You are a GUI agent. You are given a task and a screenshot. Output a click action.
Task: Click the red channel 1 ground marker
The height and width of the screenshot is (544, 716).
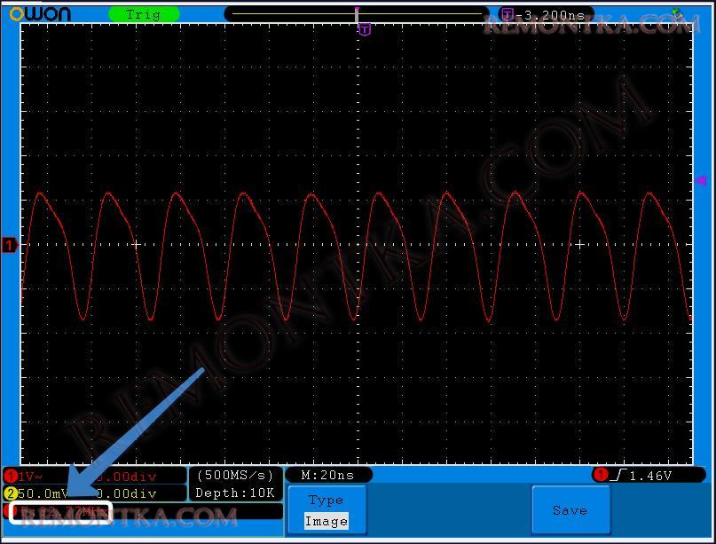10,245
